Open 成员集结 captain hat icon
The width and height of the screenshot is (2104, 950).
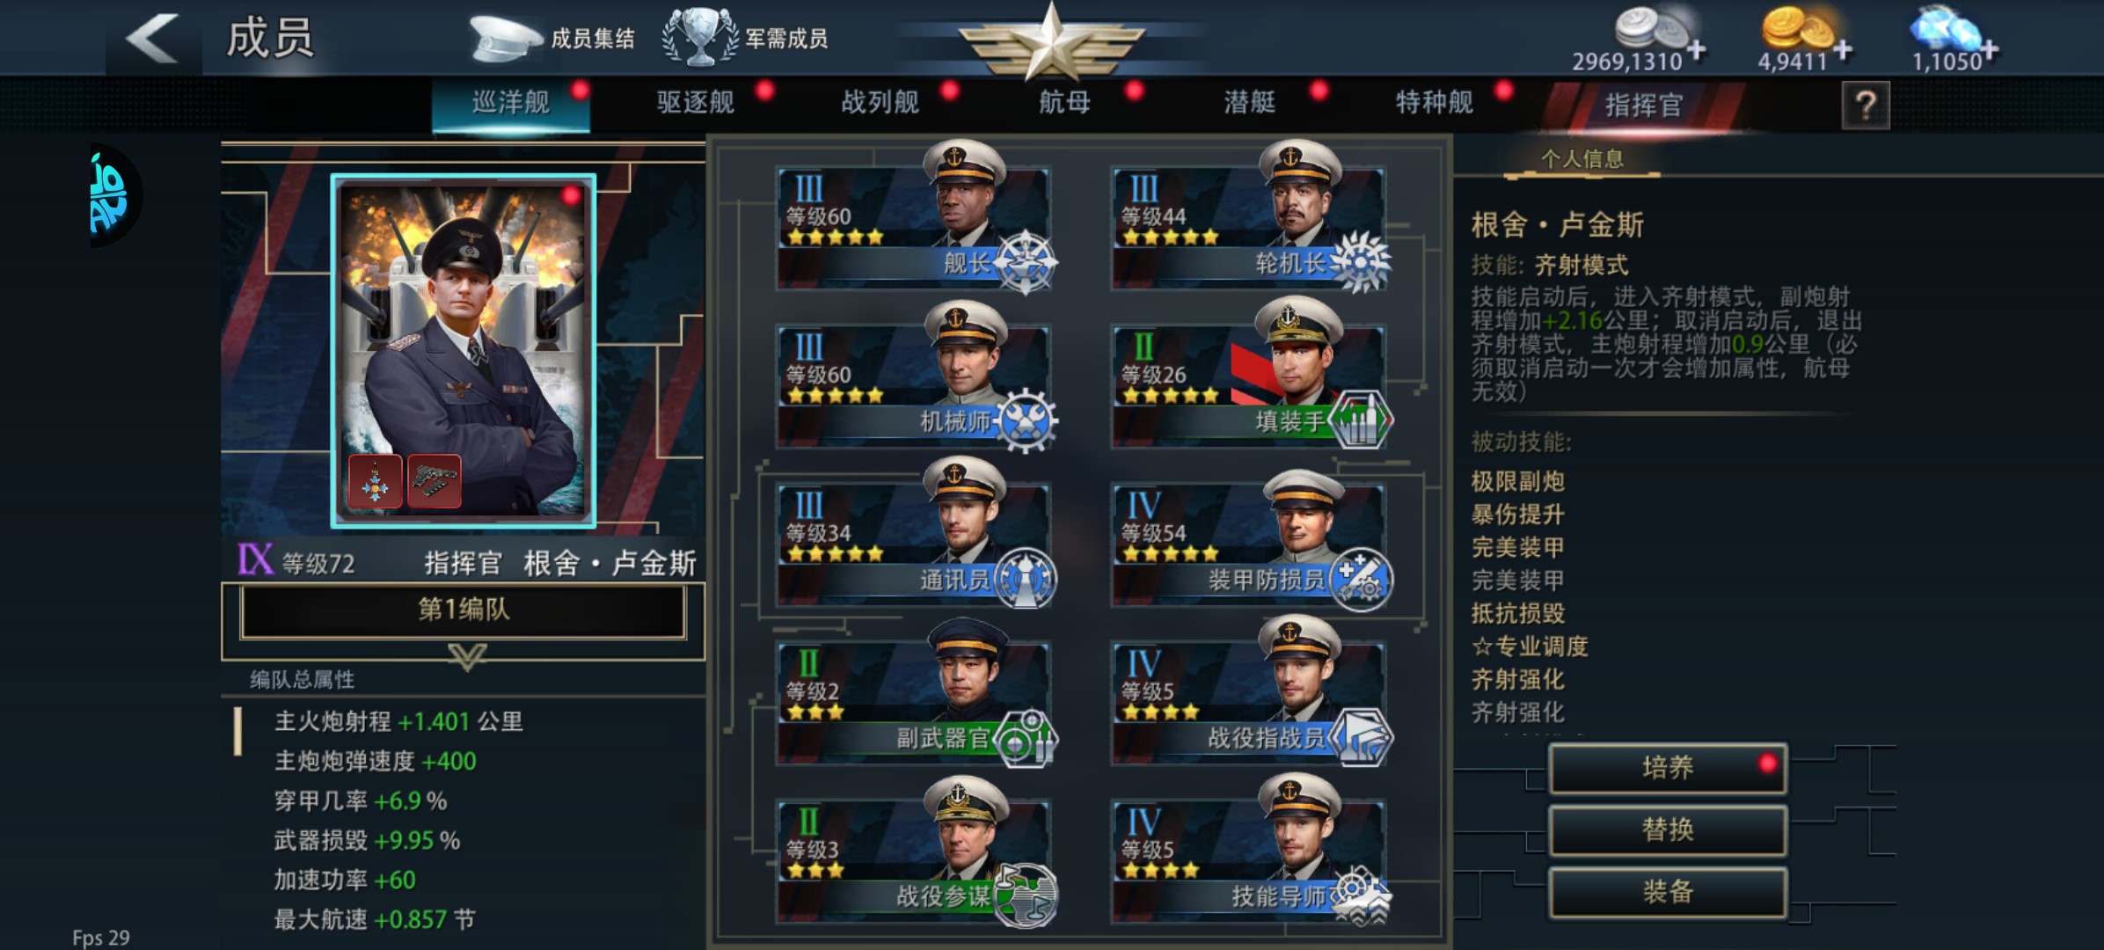[x=505, y=39]
